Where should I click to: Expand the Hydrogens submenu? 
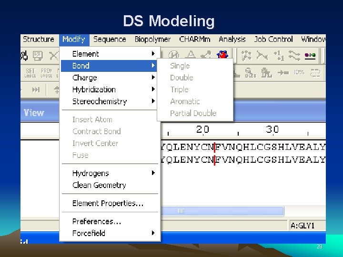coord(110,173)
